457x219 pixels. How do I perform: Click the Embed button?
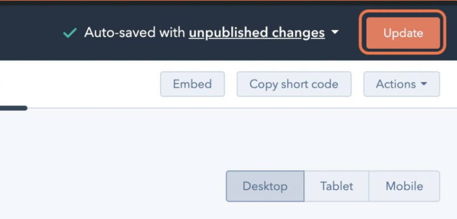(x=192, y=84)
